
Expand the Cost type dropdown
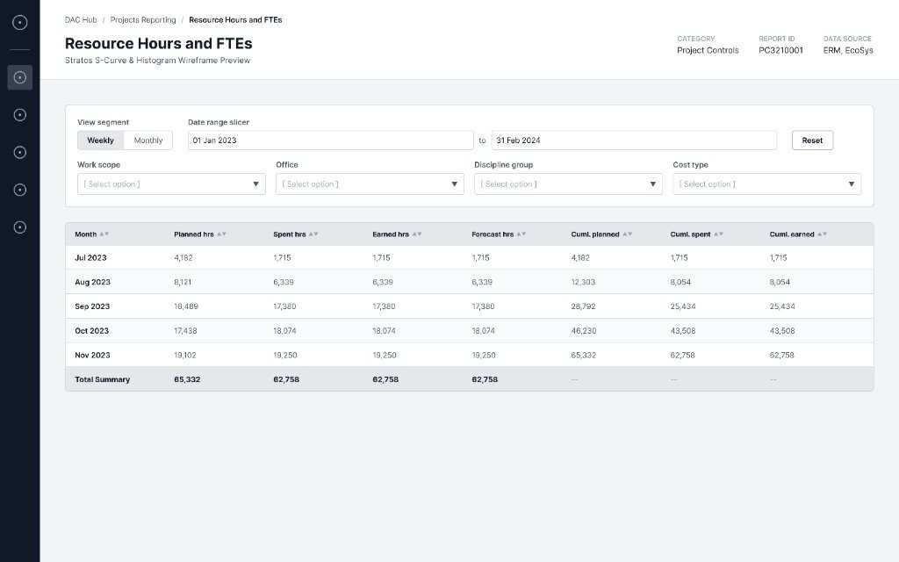coord(766,184)
